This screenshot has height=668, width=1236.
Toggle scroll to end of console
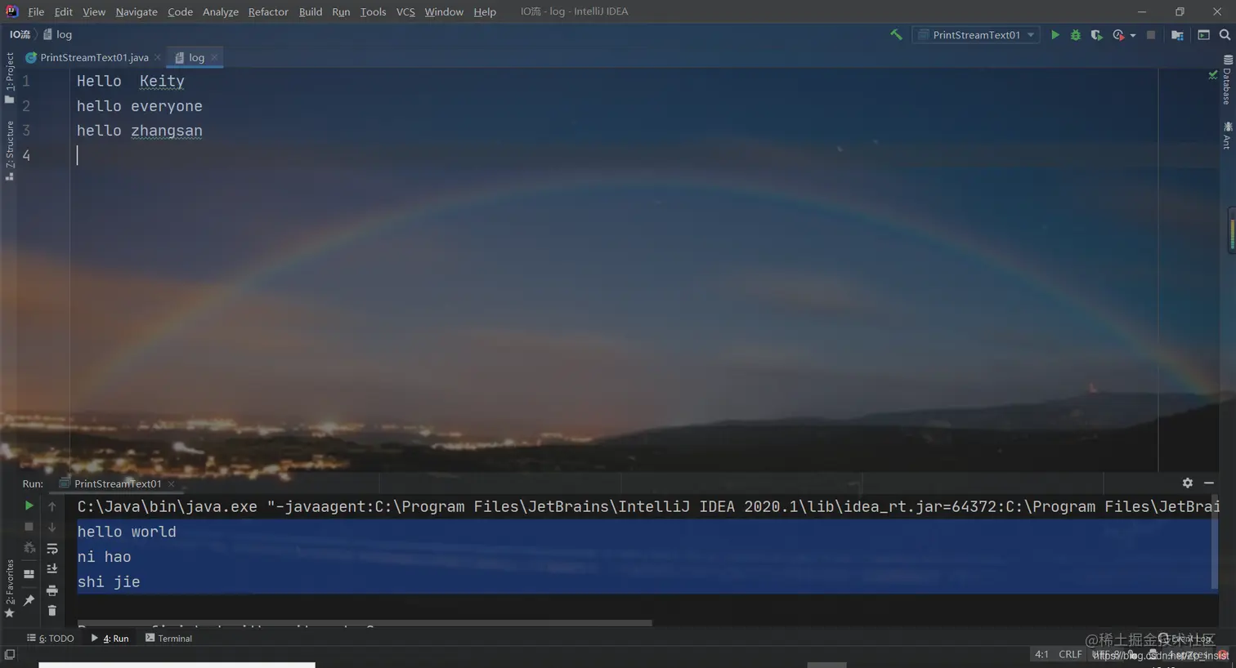point(52,569)
